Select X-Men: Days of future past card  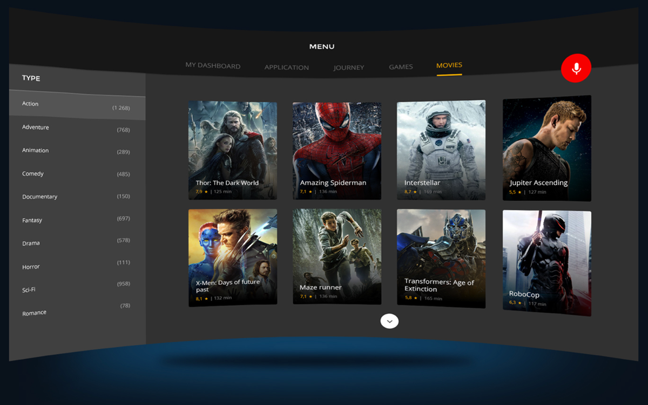pyautogui.click(x=233, y=257)
